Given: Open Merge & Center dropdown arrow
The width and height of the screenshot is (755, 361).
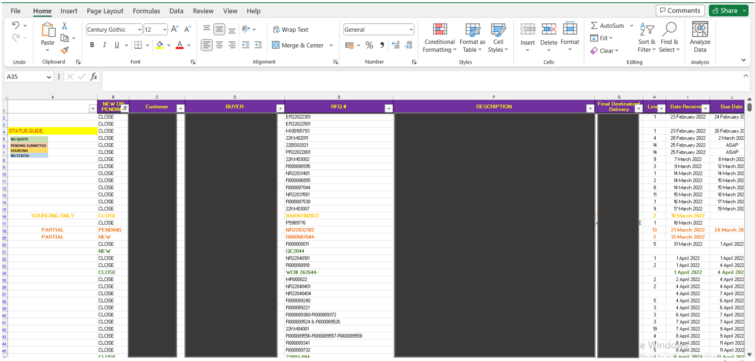Looking at the screenshot, I should click(x=331, y=45).
